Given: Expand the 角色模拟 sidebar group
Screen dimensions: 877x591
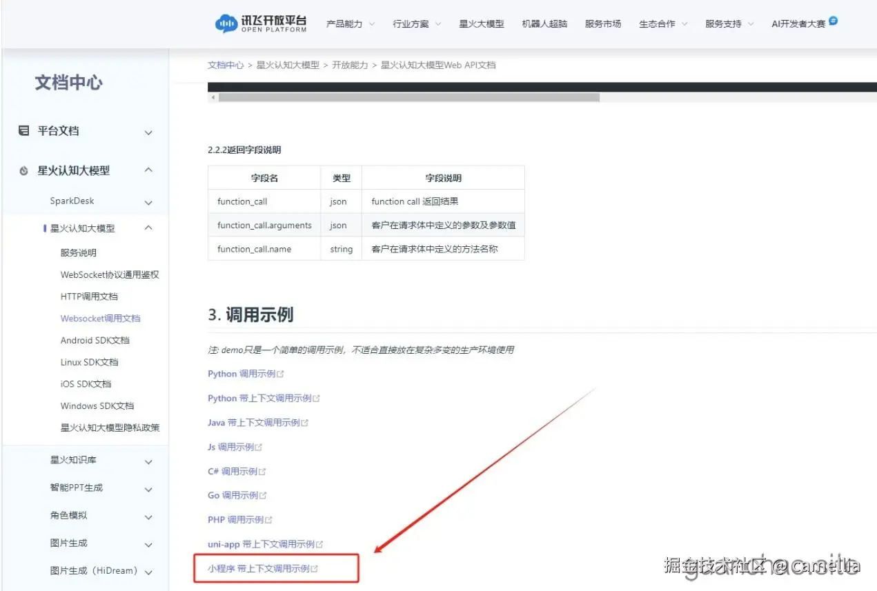Looking at the screenshot, I should tap(148, 517).
